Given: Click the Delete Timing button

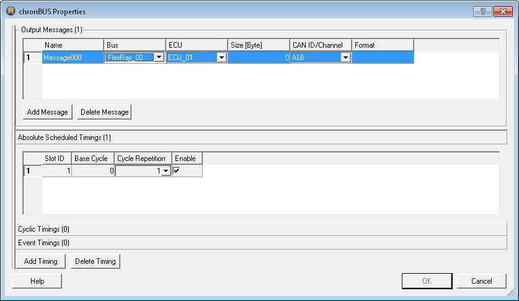Looking at the screenshot, I should pyautogui.click(x=95, y=261).
